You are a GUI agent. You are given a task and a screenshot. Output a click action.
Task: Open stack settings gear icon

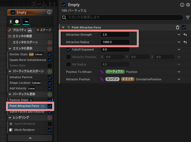click(188, 5)
